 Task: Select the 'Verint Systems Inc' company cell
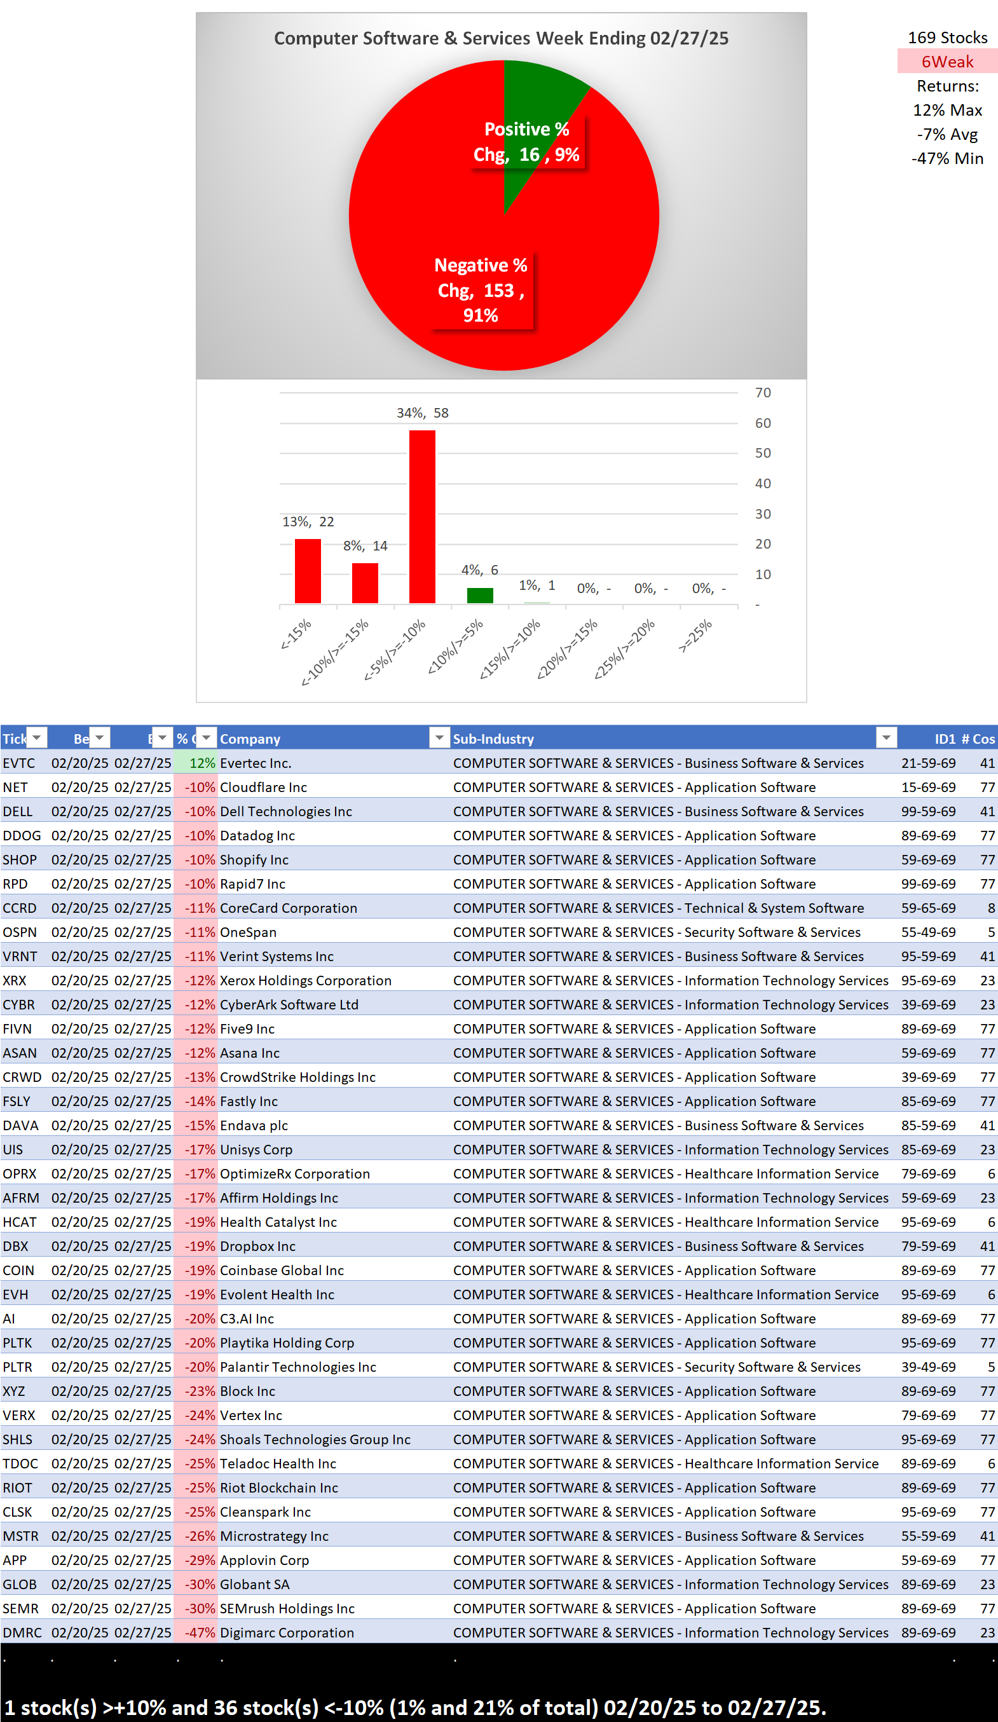334,956
